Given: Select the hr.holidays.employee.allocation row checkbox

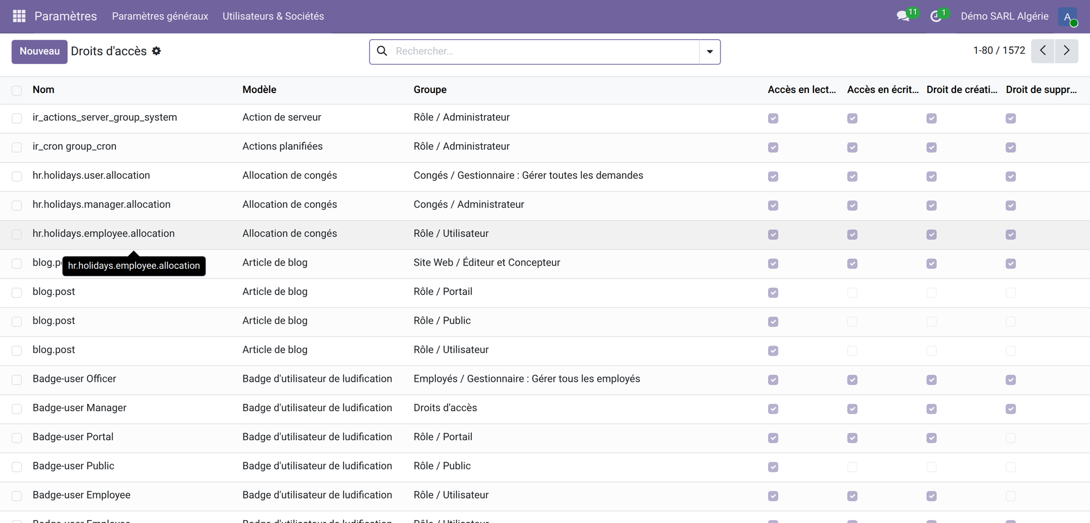Looking at the screenshot, I should 17,234.
